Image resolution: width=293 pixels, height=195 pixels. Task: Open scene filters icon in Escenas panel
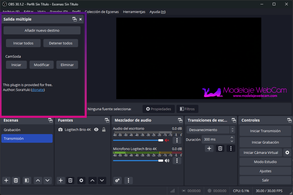[x=27, y=180]
